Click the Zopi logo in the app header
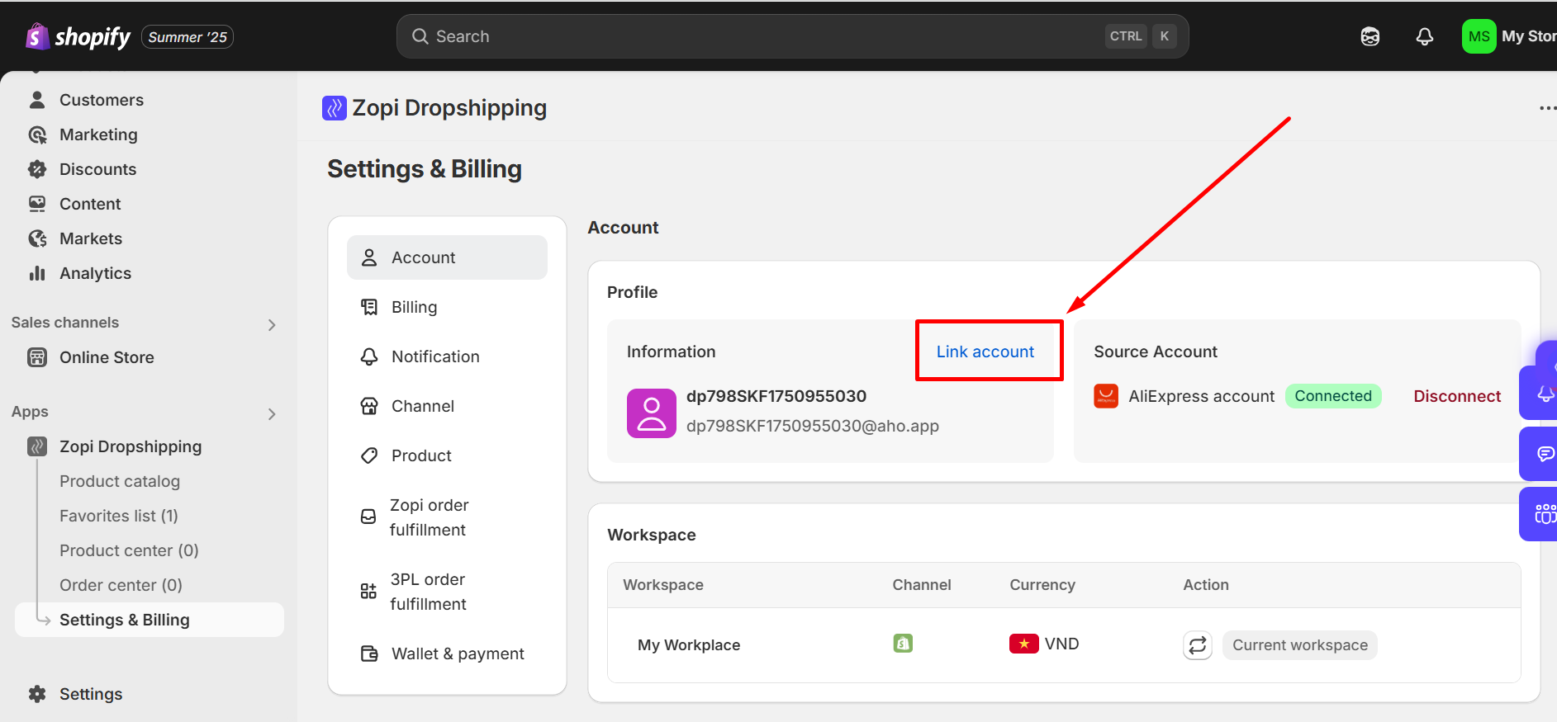 click(x=334, y=108)
